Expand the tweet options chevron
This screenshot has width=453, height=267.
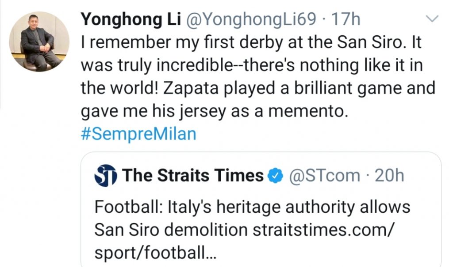pyautogui.click(x=432, y=19)
